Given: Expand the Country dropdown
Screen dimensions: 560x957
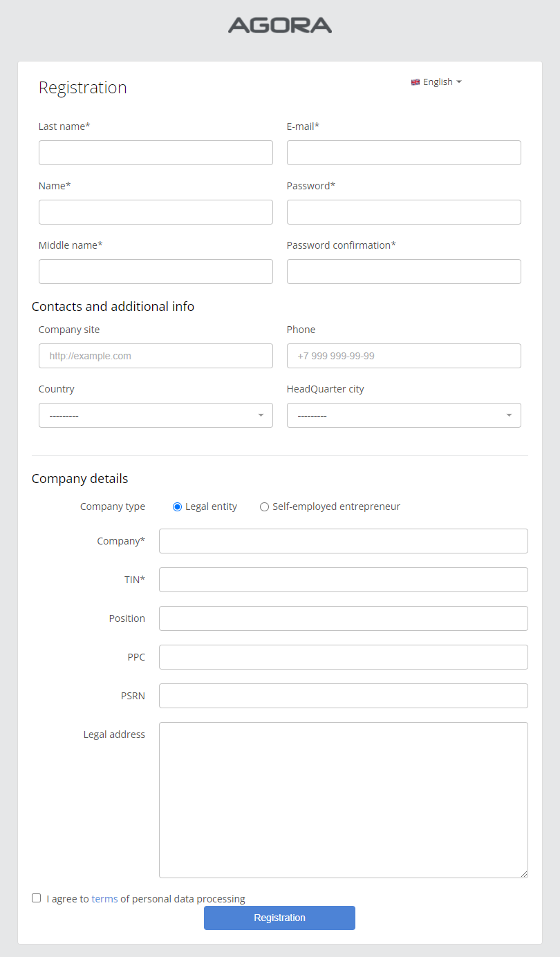Looking at the screenshot, I should pyautogui.click(x=156, y=415).
